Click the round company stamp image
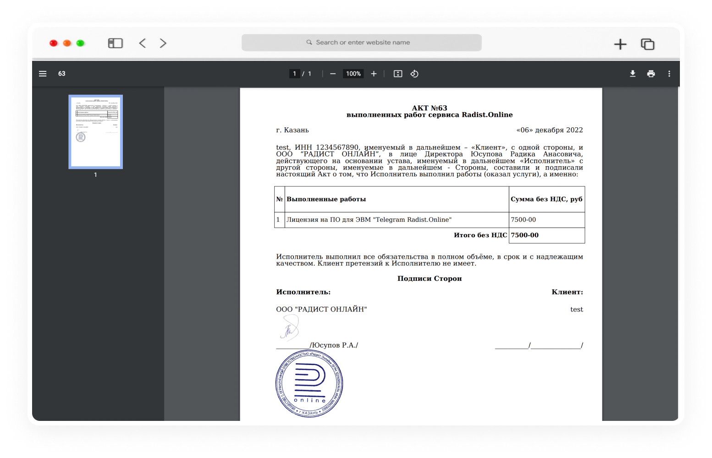The image size is (712, 458). pos(309,383)
